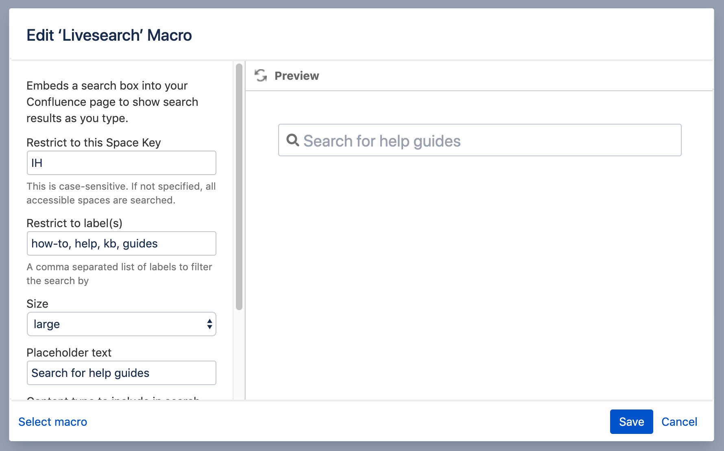Click the Edit 'Livesearch' Macro dialog title

pyautogui.click(x=109, y=35)
